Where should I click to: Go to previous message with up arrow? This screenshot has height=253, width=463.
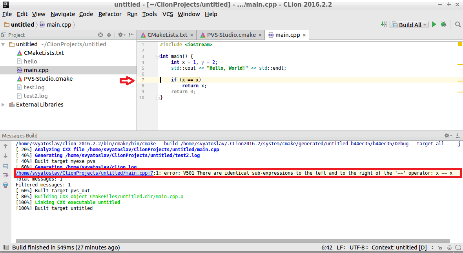5,146
